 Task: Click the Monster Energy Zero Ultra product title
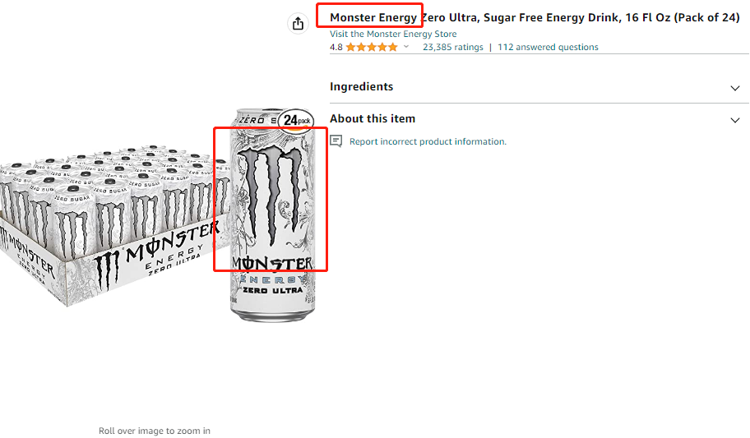point(535,18)
